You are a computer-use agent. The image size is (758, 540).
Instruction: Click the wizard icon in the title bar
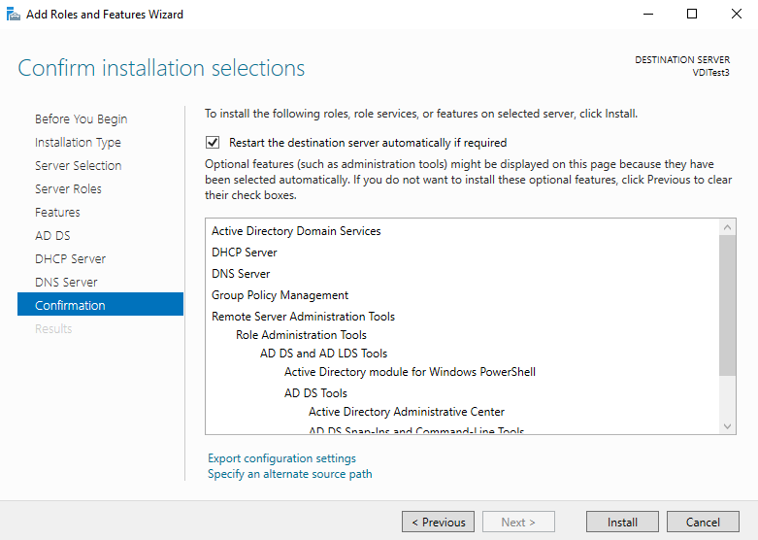point(14,15)
